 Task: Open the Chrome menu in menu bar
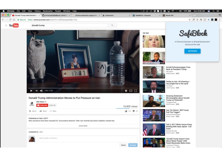coord(11,11)
